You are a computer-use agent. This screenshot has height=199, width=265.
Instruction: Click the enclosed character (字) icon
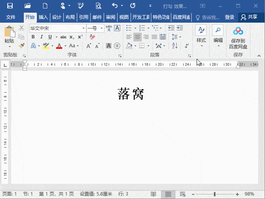[x=117, y=46]
